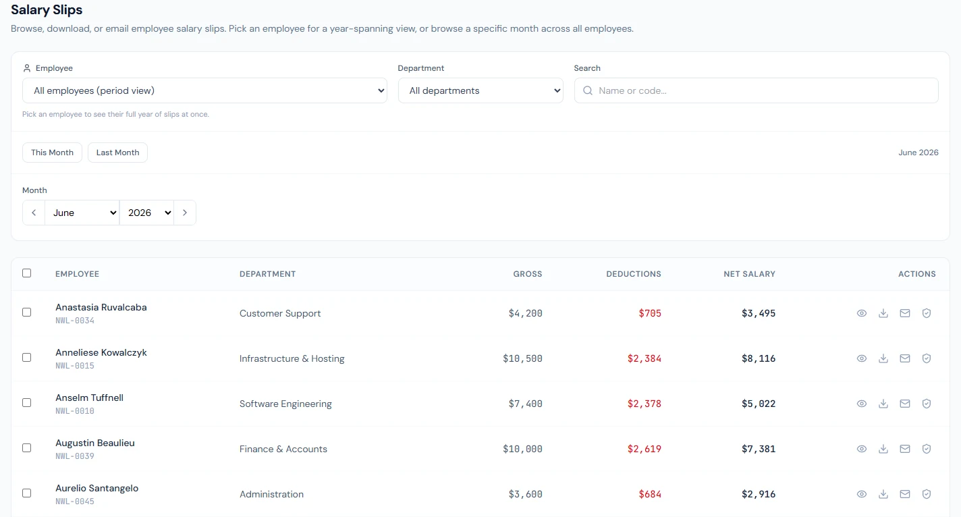
Task: View Augustin Beaulieu's salary slip (eye icon)
Action: (x=862, y=449)
